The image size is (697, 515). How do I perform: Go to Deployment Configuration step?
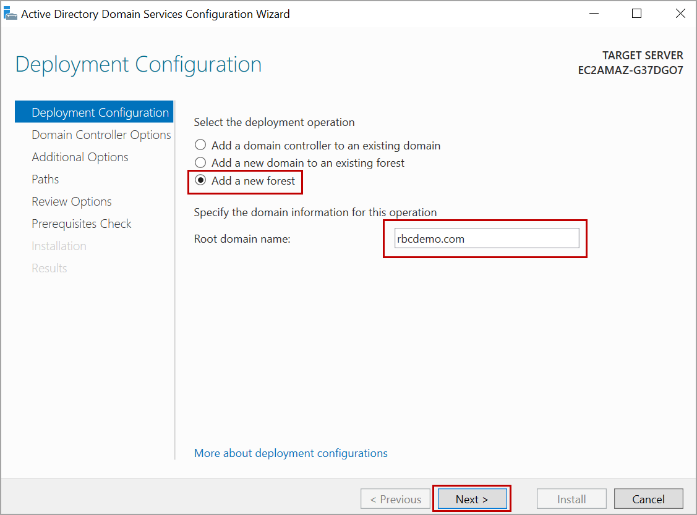point(100,112)
